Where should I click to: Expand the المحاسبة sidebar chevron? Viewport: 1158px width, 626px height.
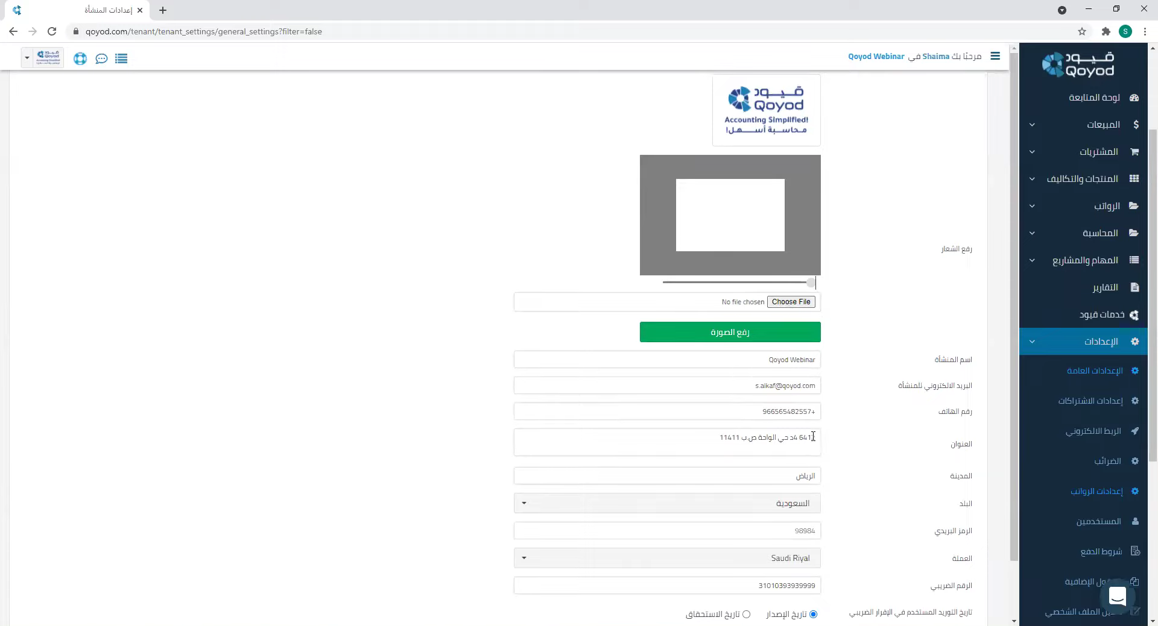(1032, 233)
